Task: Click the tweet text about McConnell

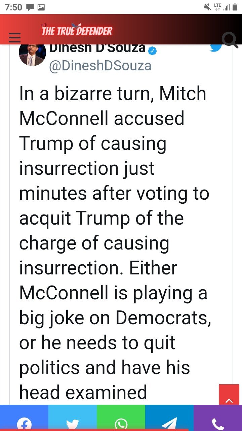Action: (114, 242)
